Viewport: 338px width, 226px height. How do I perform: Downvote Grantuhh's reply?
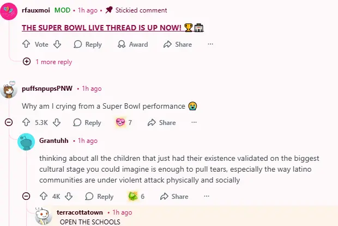click(x=69, y=197)
